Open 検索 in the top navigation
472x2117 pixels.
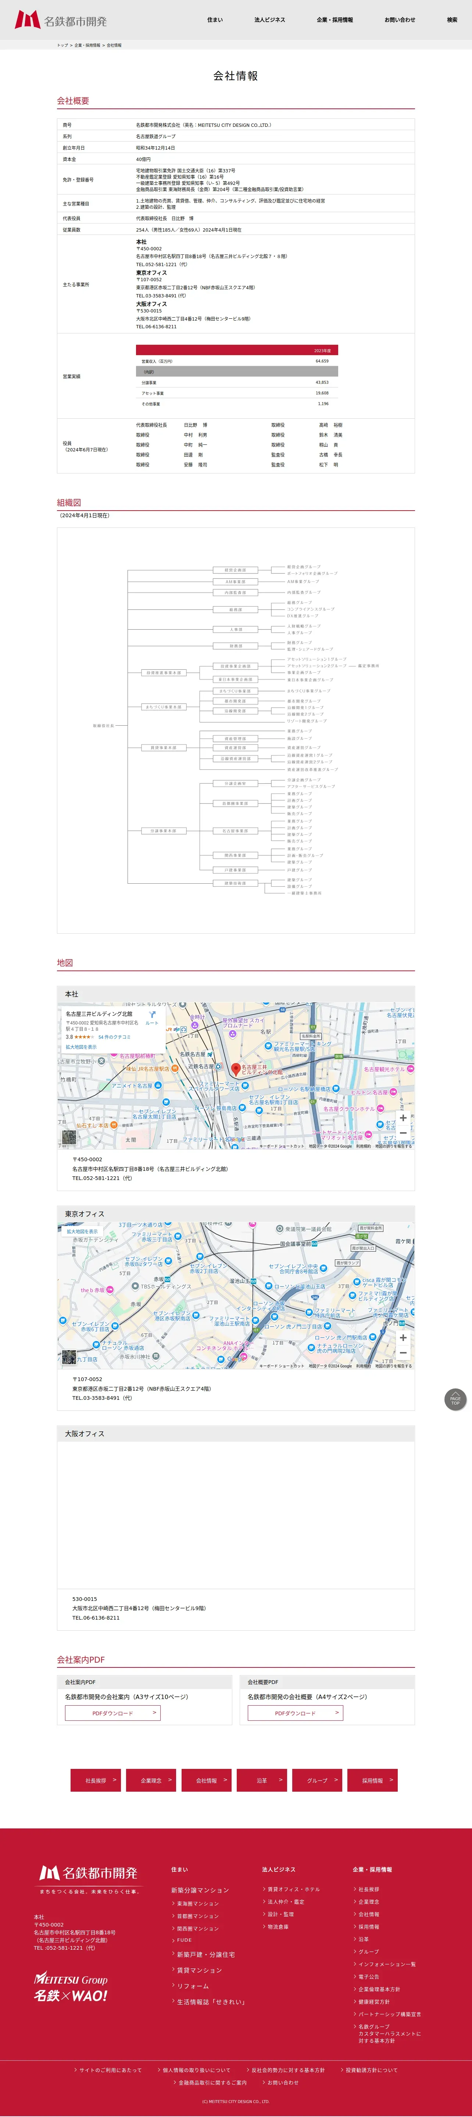(x=452, y=20)
